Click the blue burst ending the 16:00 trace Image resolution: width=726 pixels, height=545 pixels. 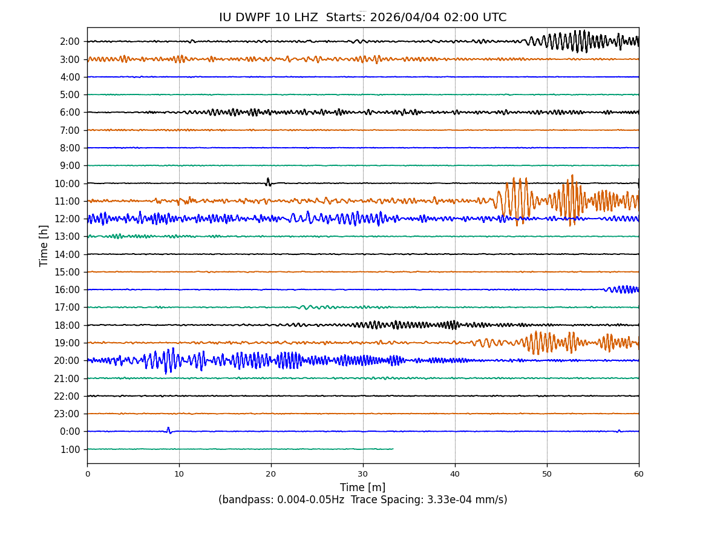tap(623, 289)
